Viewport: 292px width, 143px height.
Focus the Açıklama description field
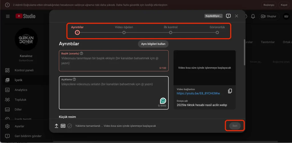tap(114, 93)
